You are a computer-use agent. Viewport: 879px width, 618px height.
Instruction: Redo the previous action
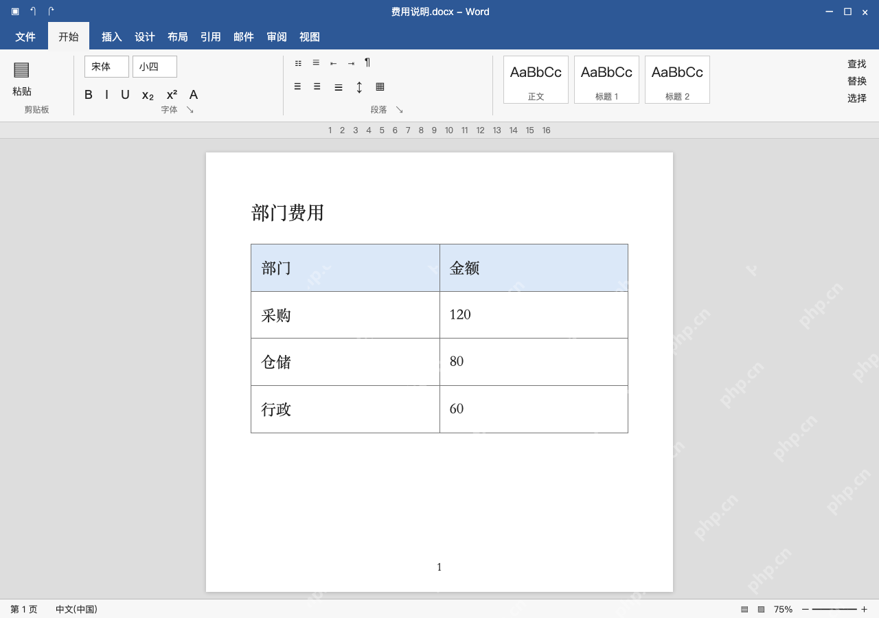51,12
